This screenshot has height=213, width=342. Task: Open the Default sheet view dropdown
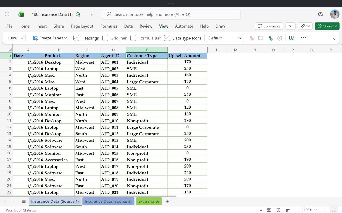[x=225, y=38]
